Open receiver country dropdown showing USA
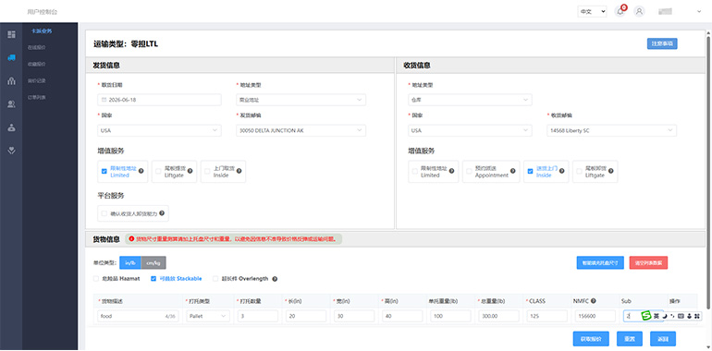 coord(470,130)
